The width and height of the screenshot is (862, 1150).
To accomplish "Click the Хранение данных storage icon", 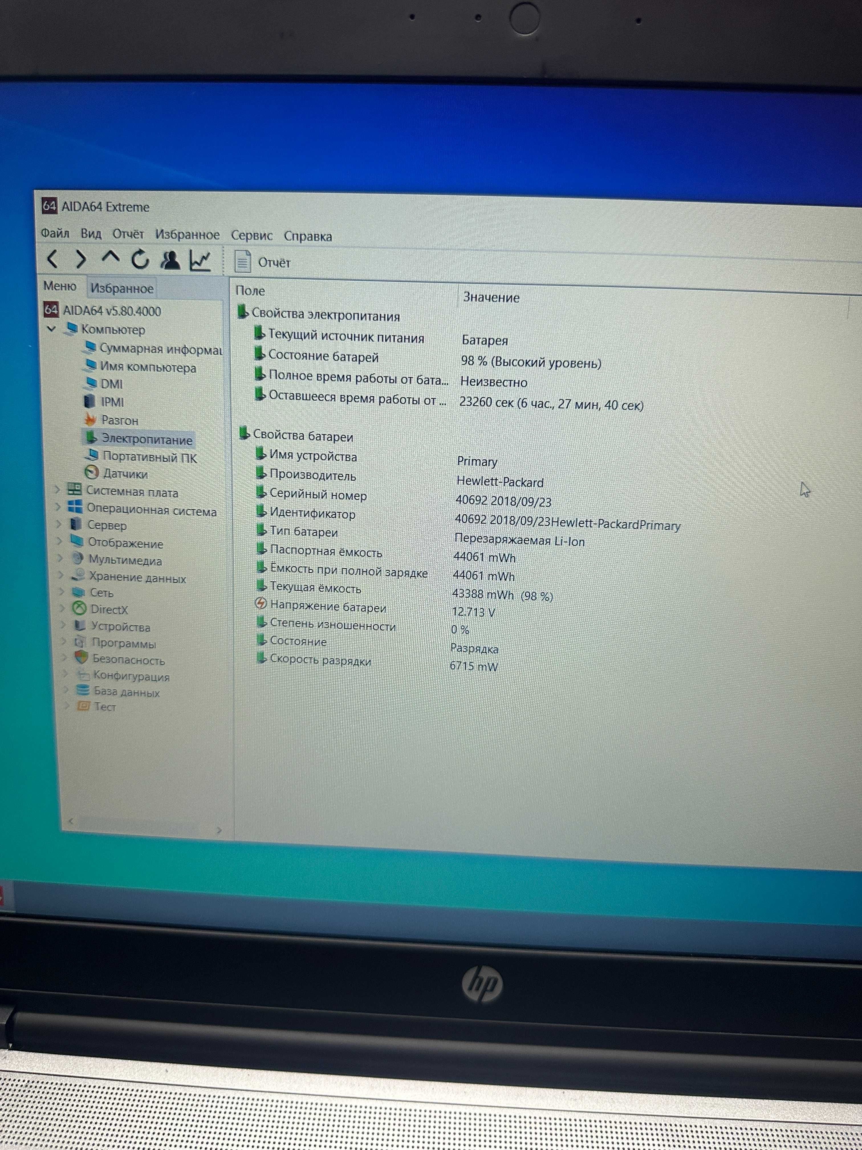I will pos(78,574).
